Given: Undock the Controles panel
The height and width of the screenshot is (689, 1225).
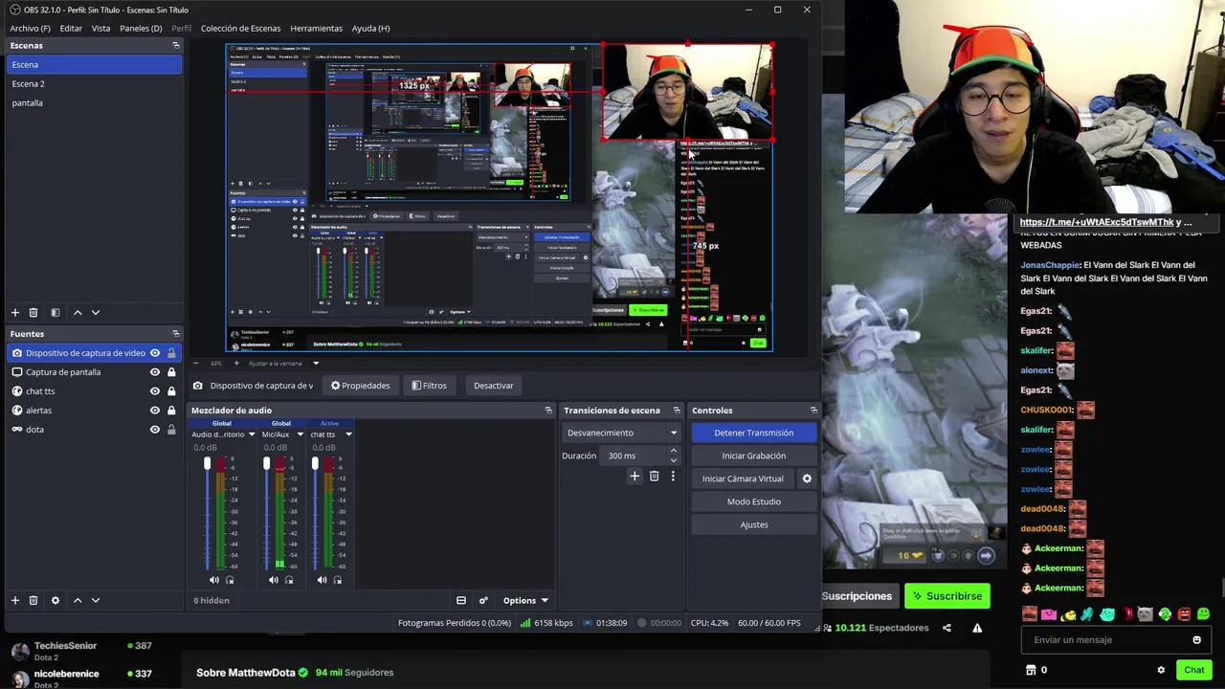Looking at the screenshot, I should 813,410.
